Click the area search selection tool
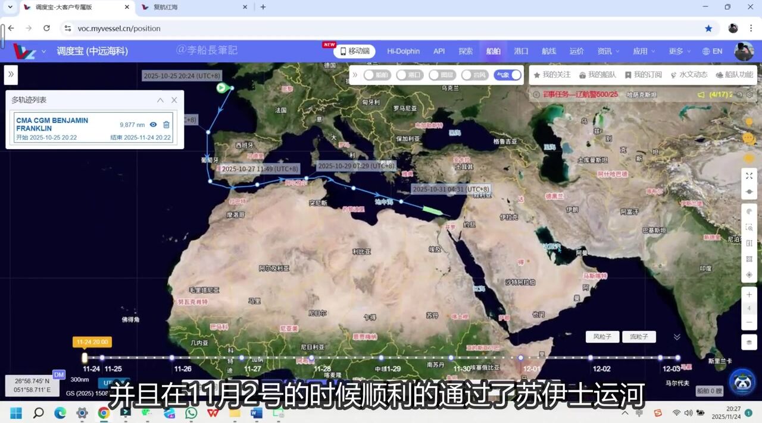Viewport: 762px width, 423px height. (749, 228)
